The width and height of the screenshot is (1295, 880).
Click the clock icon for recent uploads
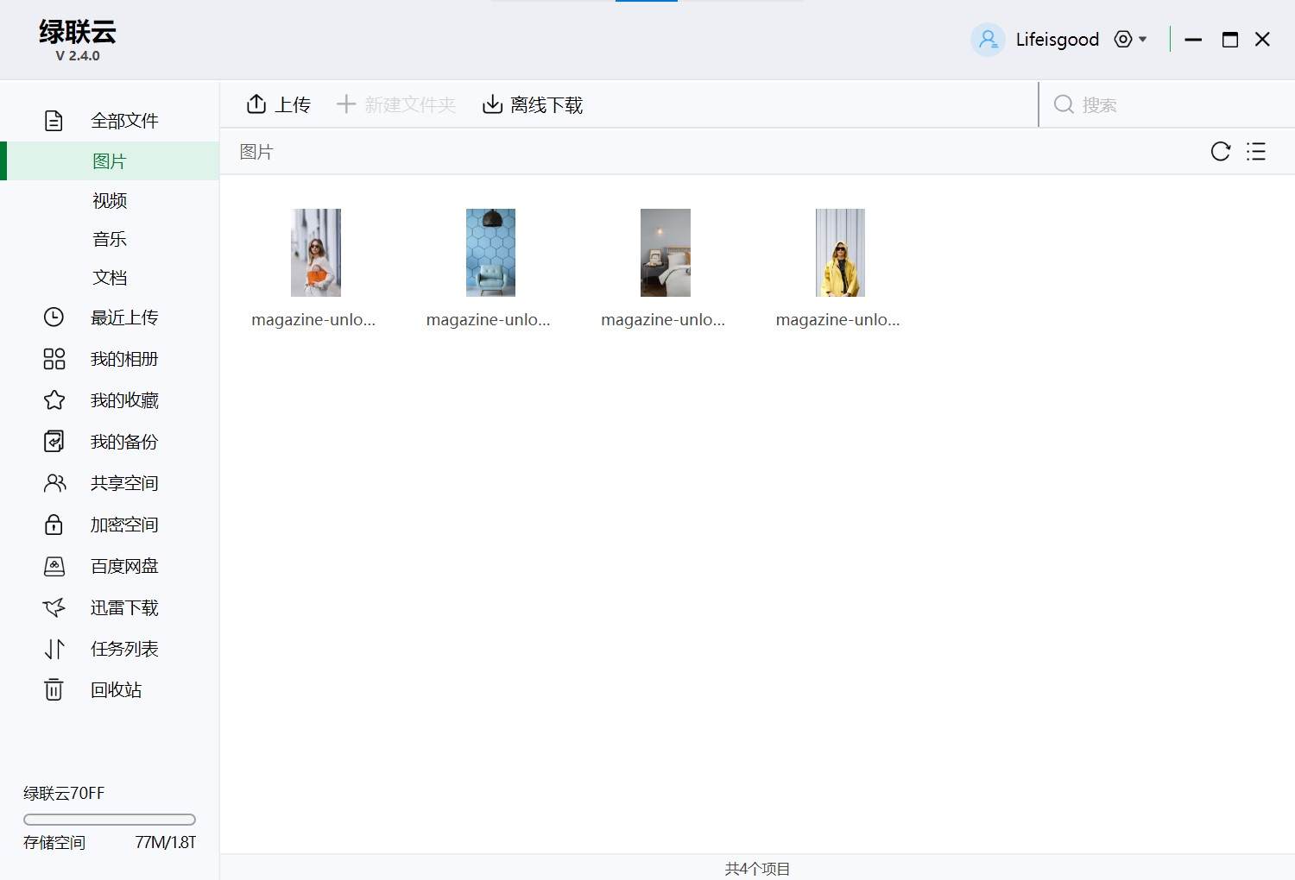pos(54,317)
